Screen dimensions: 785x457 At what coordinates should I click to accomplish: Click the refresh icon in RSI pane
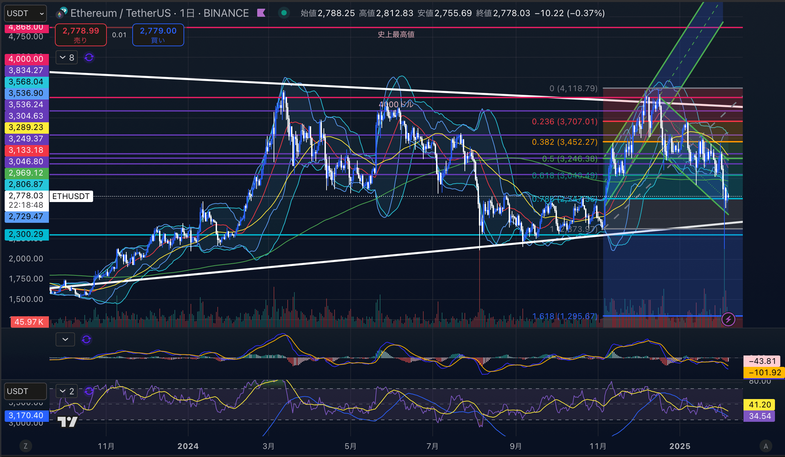tap(89, 391)
